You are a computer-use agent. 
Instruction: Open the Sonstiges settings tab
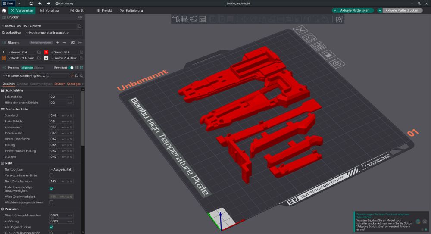(x=74, y=84)
